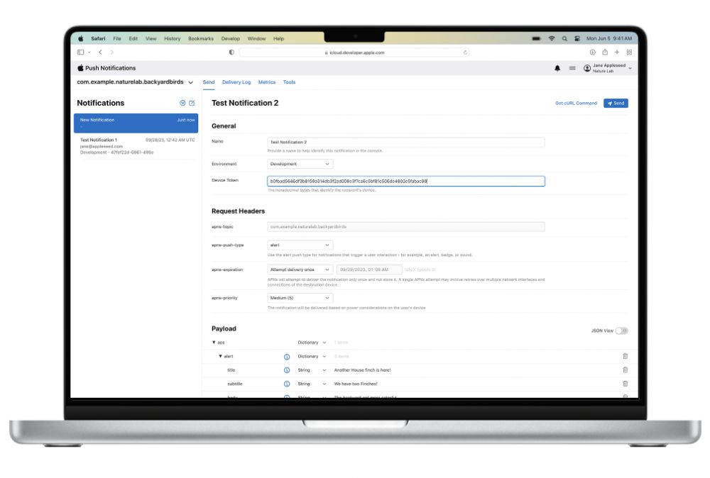Check the battery status icon
The width and height of the screenshot is (710, 478).
pos(536,38)
